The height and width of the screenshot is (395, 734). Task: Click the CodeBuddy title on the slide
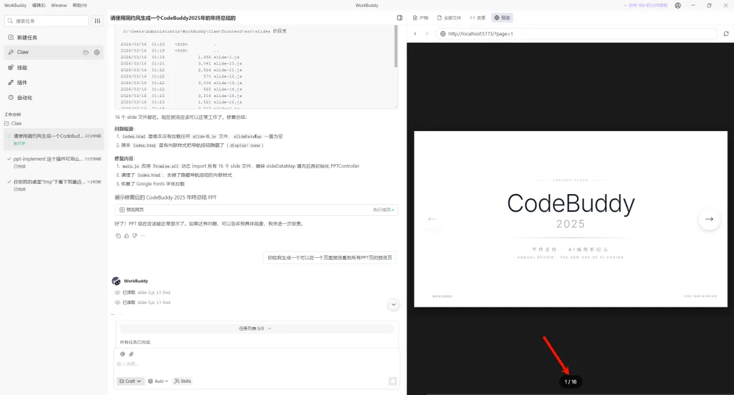(x=571, y=204)
